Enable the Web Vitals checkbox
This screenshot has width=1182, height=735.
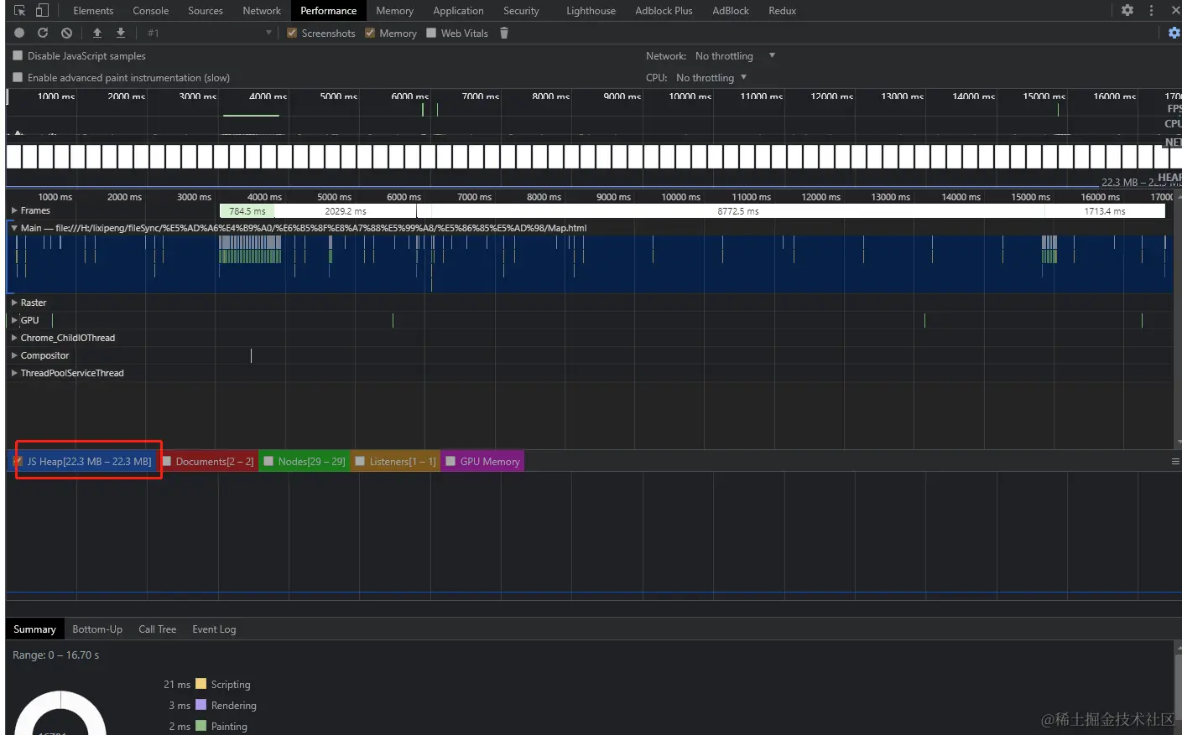[x=431, y=33]
